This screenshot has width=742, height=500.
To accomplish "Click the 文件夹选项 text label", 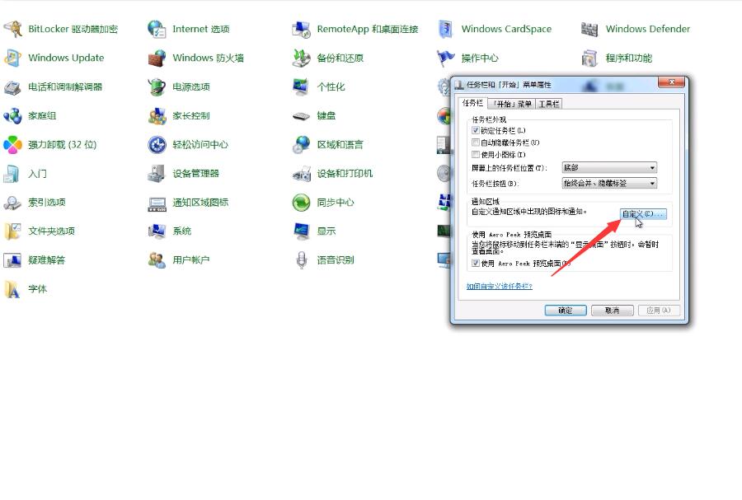I will tap(51, 231).
